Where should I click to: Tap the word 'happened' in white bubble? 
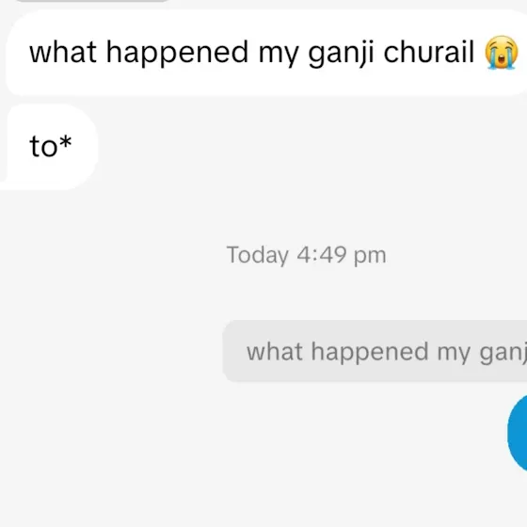click(177, 54)
